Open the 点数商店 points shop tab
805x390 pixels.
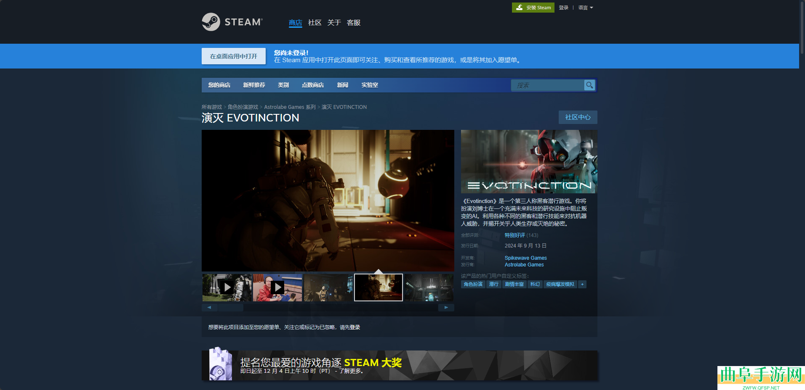313,85
